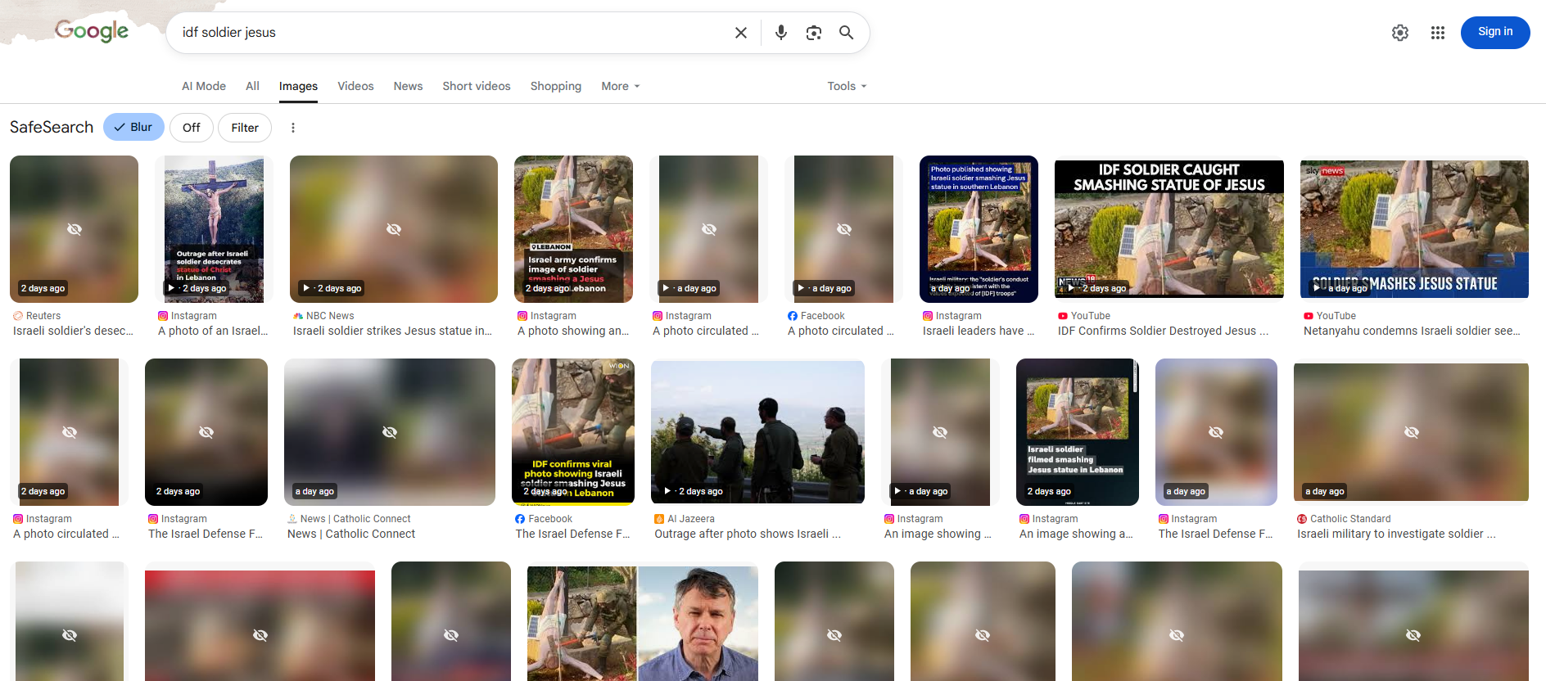Image resolution: width=1546 pixels, height=681 pixels.
Task: Click Instagram favicon above 'Israeli leaders have'
Action: click(x=928, y=316)
